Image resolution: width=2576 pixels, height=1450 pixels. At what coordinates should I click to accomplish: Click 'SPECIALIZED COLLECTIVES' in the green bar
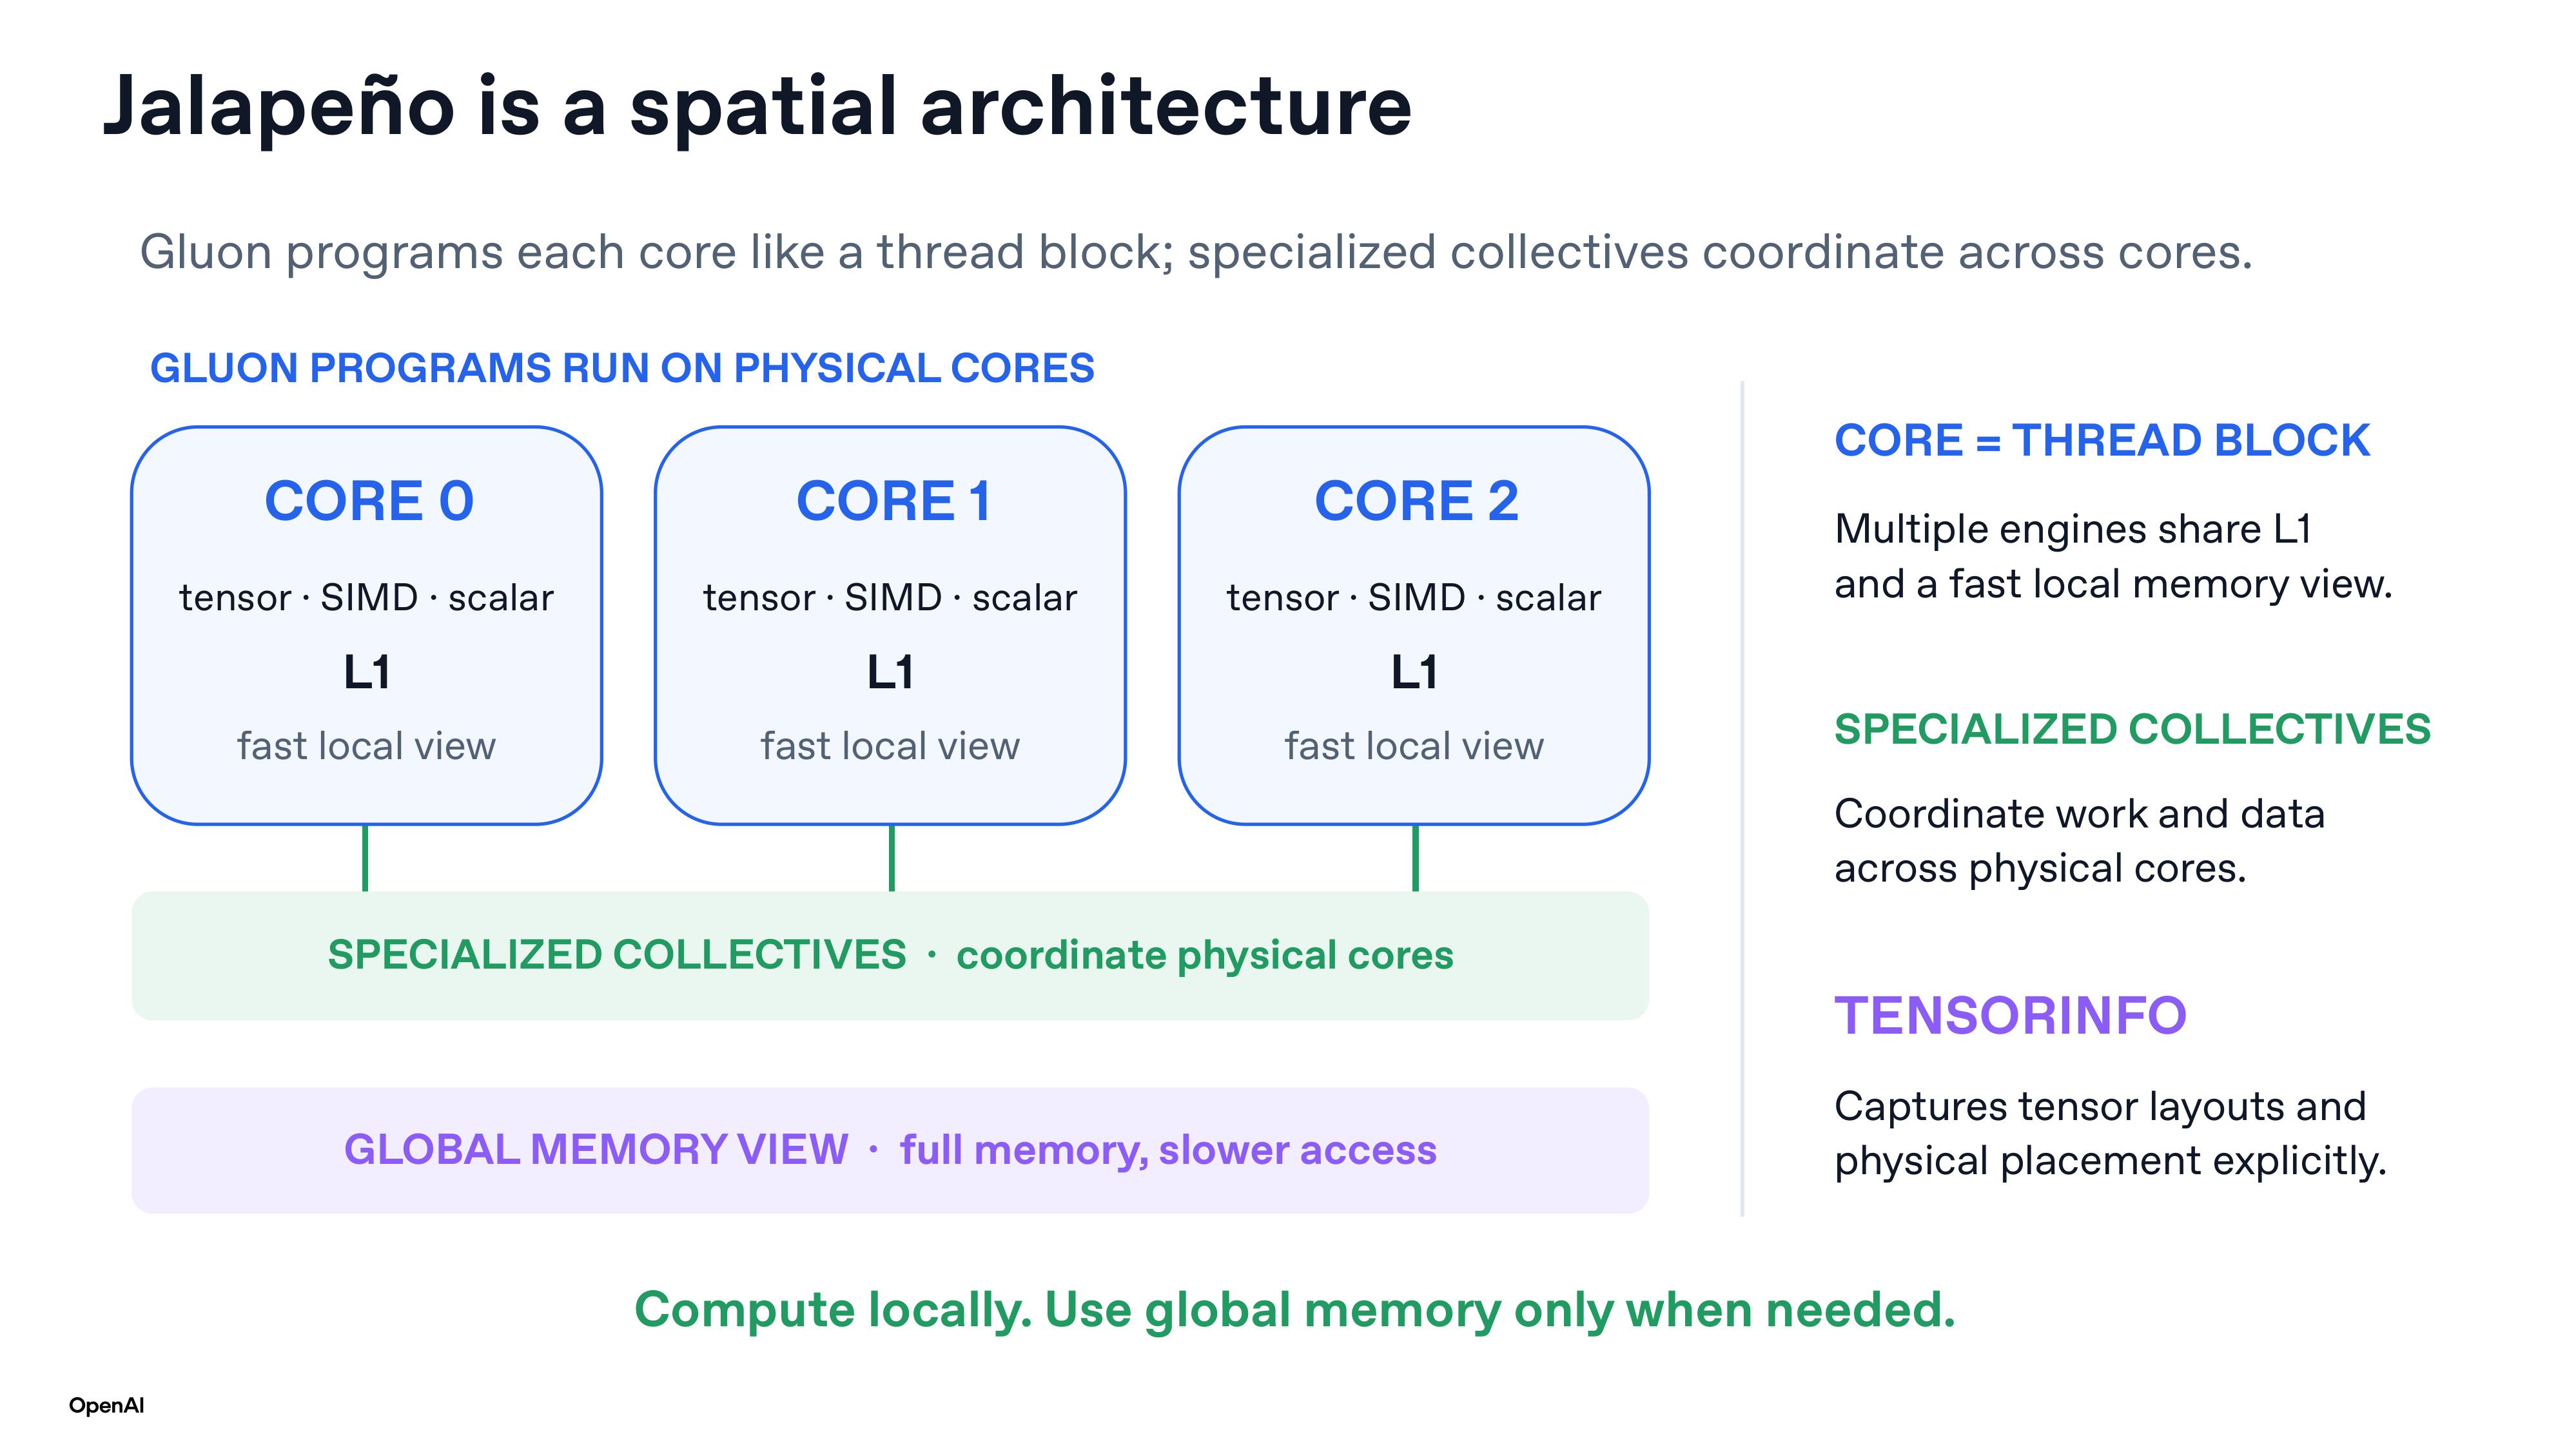(617, 954)
